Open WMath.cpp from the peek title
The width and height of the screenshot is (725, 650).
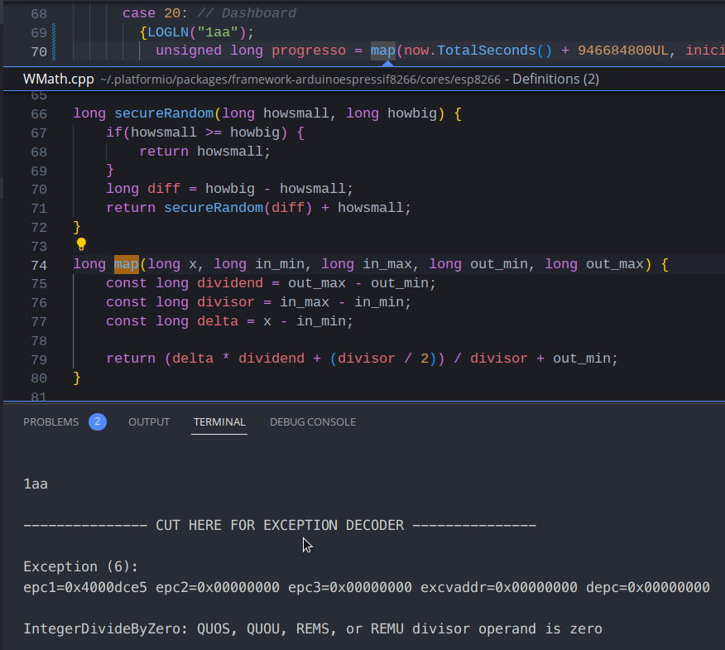(x=60, y=79)
